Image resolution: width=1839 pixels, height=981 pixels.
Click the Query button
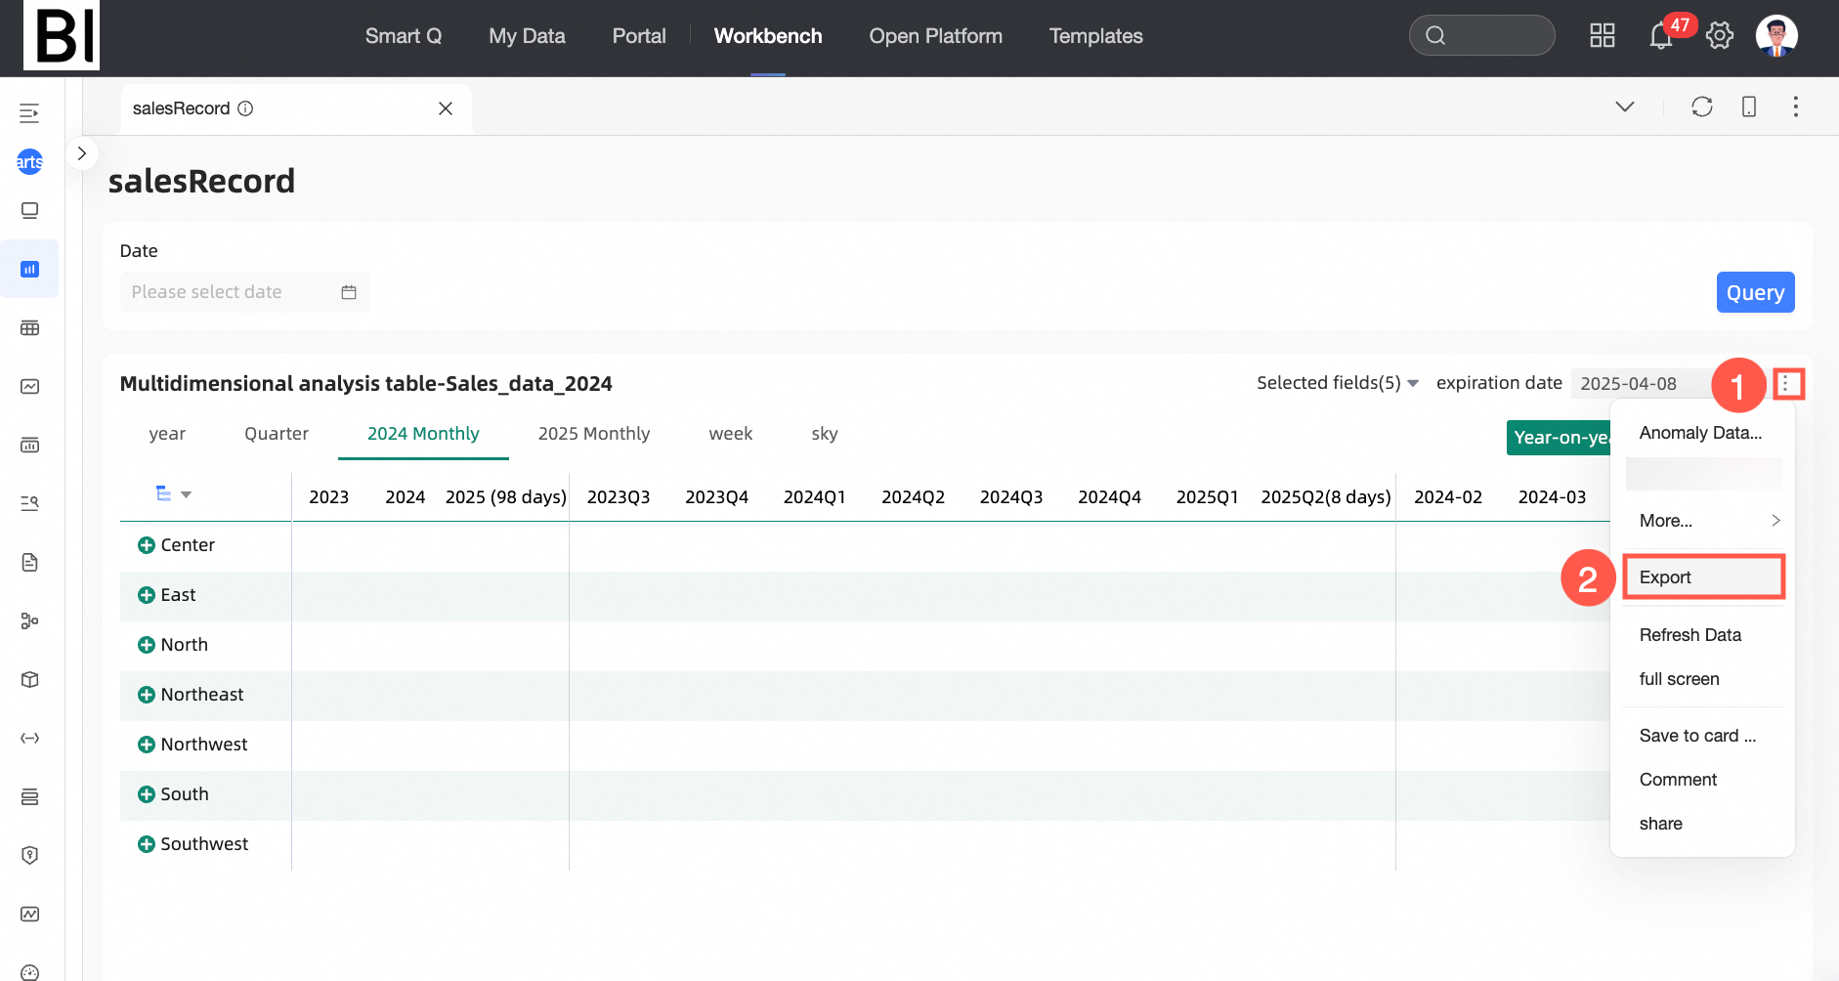click(x=1755, y=292)
